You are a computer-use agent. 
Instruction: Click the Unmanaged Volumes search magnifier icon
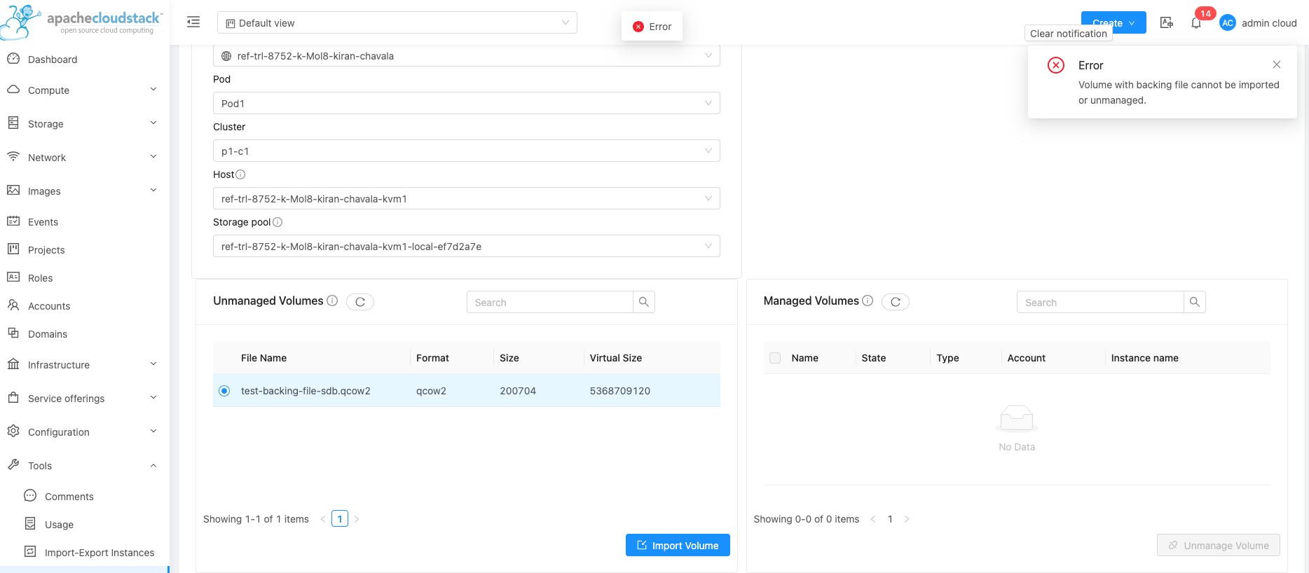pos(644,302)
